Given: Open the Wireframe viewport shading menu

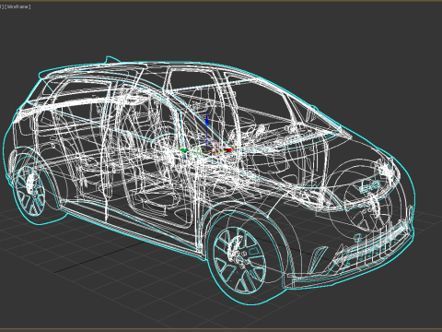Looking at the screenshot, I should pos(17,6).
